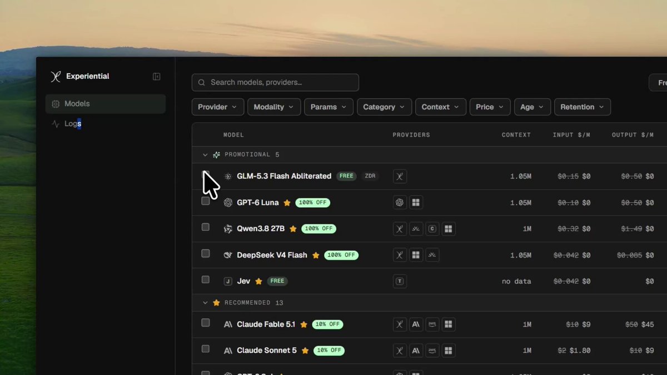Viewport: 667px width, 375px height.
Task: Collapse the Recommended group chevron
Action: [205, 303]
